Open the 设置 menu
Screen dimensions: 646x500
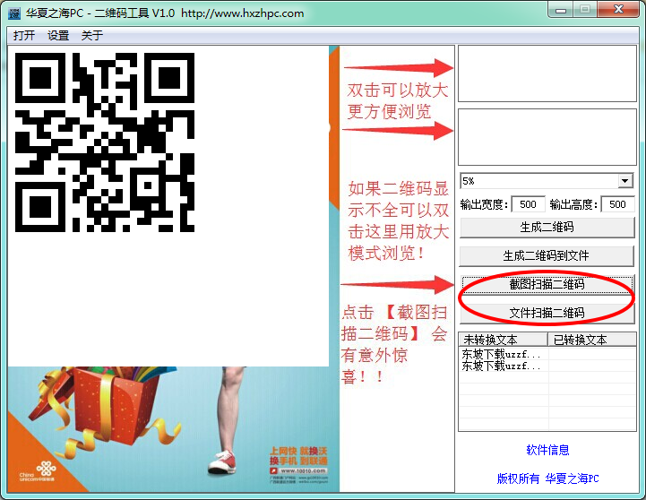pos(58,36)
